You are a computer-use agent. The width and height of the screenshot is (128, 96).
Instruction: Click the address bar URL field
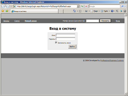click(x=45, y=6)
